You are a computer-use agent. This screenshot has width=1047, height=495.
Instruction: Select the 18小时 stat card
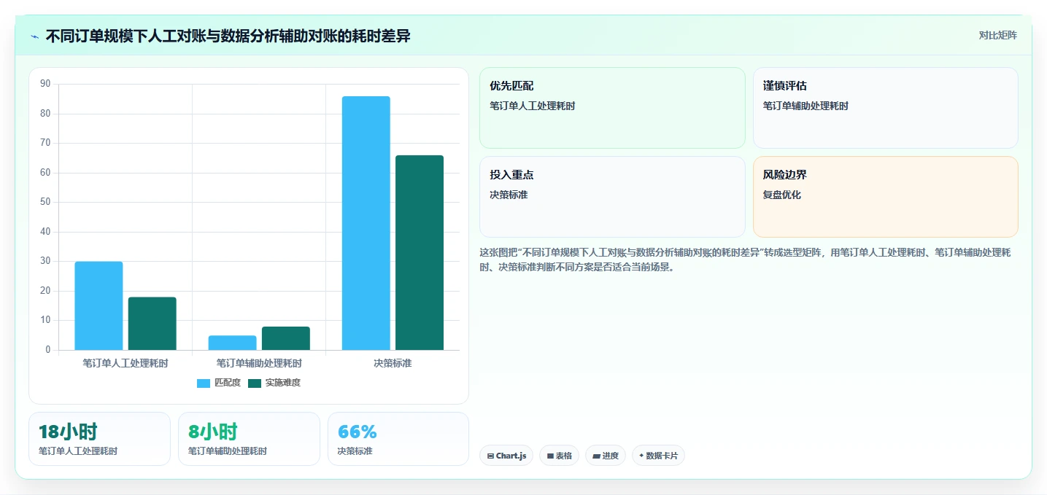99,439
